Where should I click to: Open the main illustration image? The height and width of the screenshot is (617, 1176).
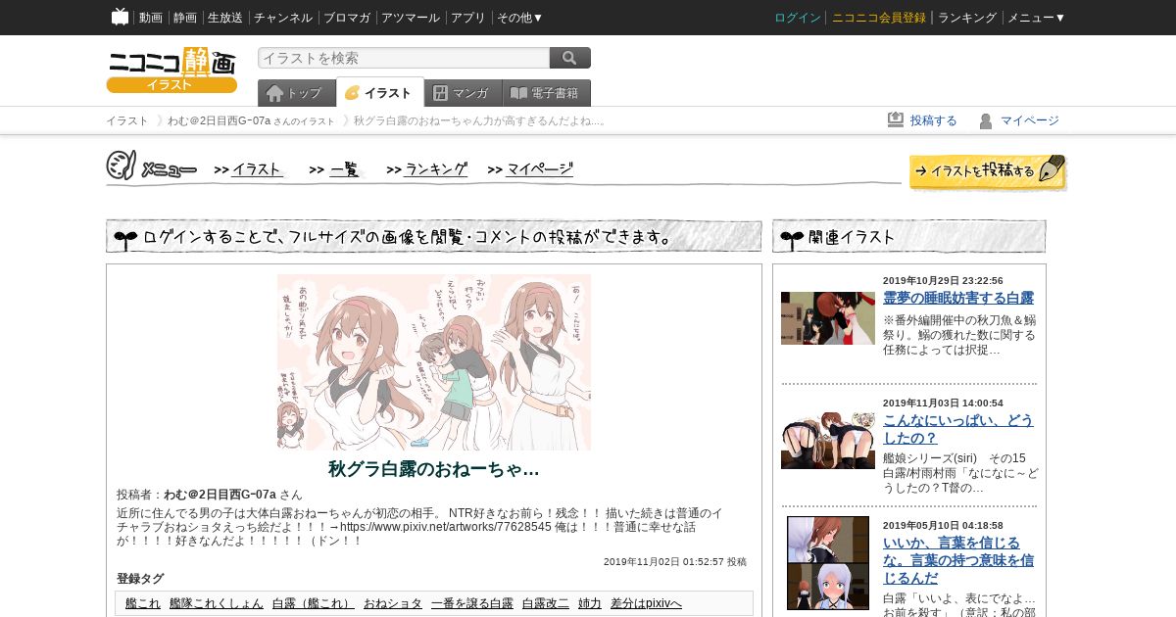click(434, 362)
